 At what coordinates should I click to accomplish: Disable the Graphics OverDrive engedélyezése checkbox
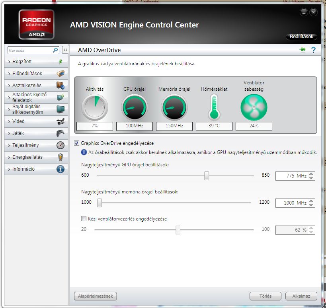(x=77, y=143)
